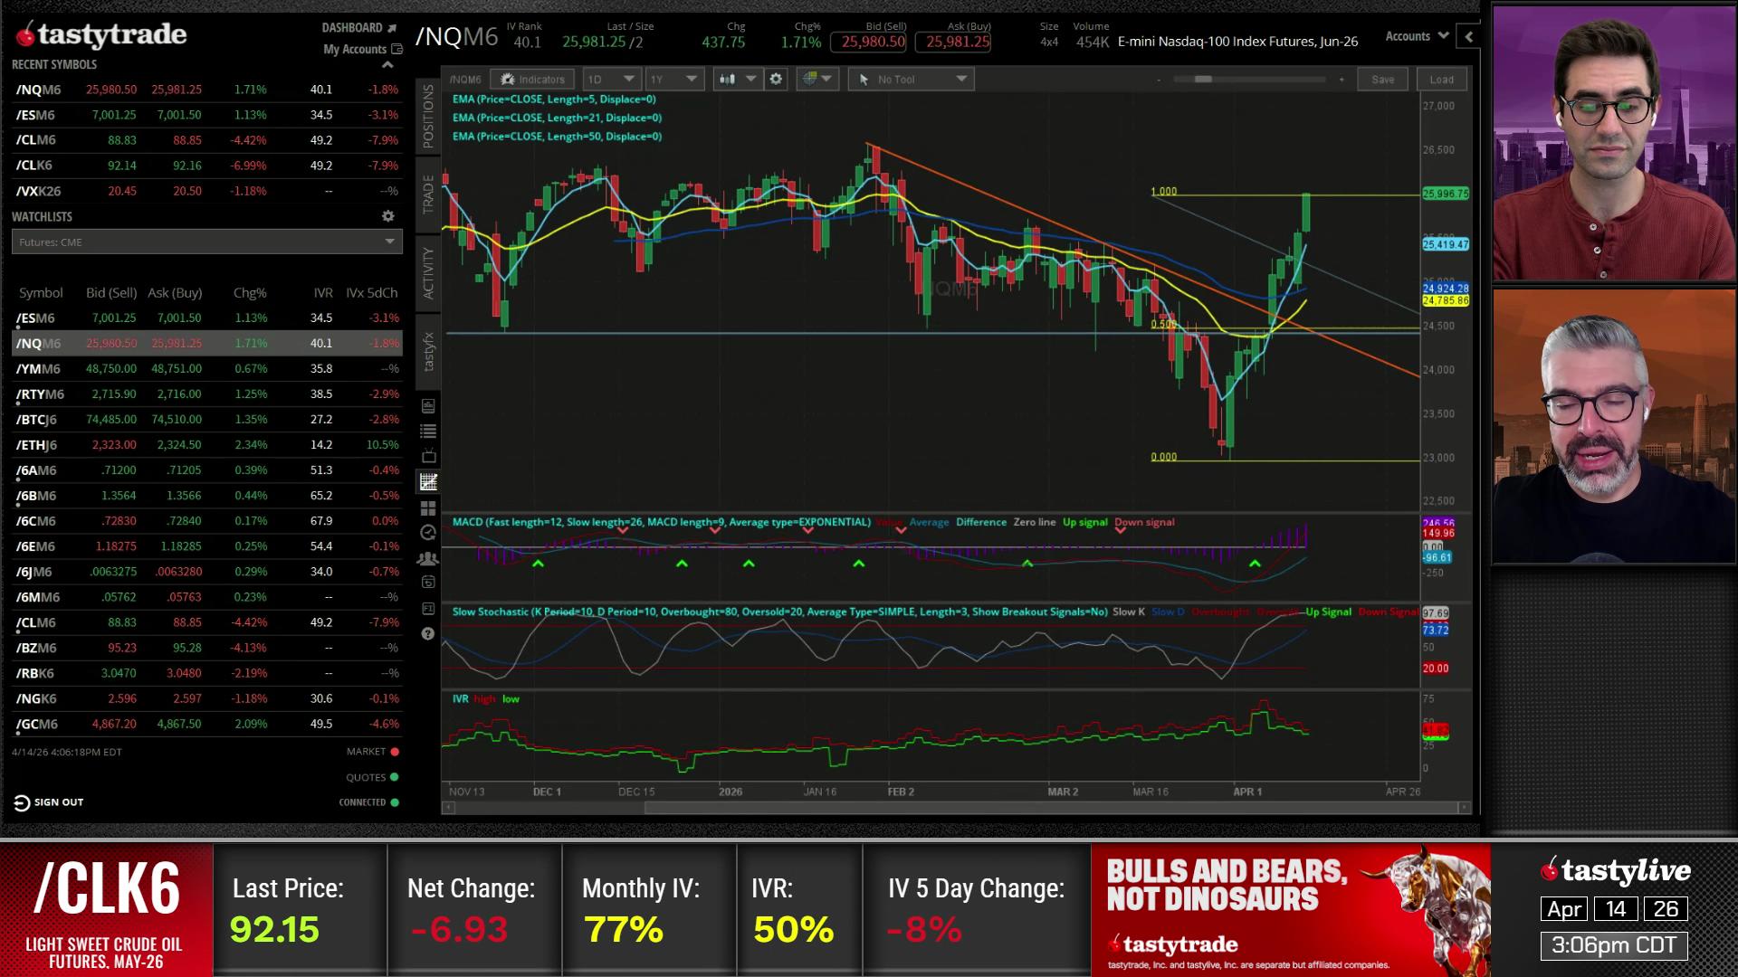Collapse the Recent Symbols section
Screen dimensions: 1738x977
[x=387, y=65]
